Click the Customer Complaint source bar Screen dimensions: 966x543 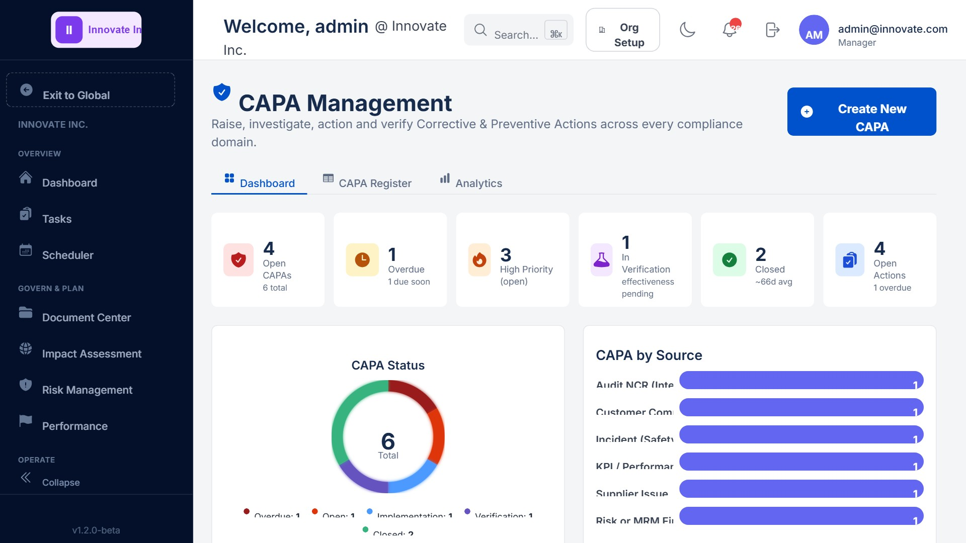801,407
